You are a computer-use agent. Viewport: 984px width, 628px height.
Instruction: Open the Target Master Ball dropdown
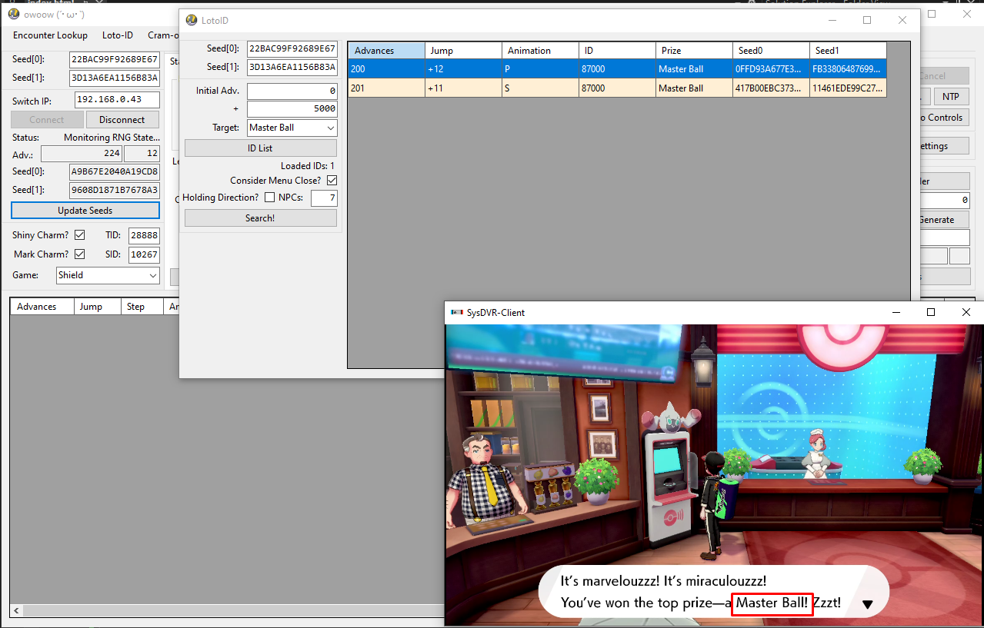click(292, 128)
